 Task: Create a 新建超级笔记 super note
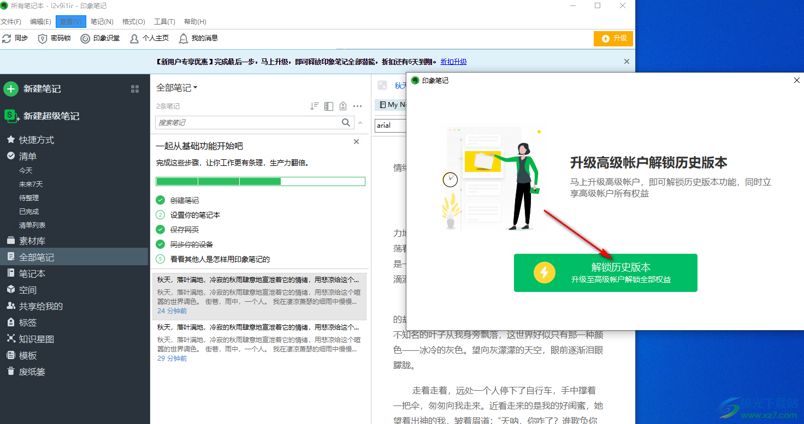43,116
